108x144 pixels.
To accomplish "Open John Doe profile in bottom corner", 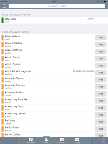I will pyautogui.click(x=103, y=141).
